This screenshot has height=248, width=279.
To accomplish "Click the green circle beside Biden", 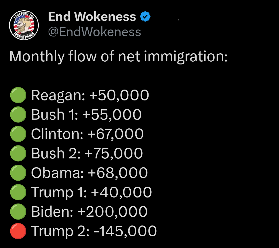I will [18, 212].
